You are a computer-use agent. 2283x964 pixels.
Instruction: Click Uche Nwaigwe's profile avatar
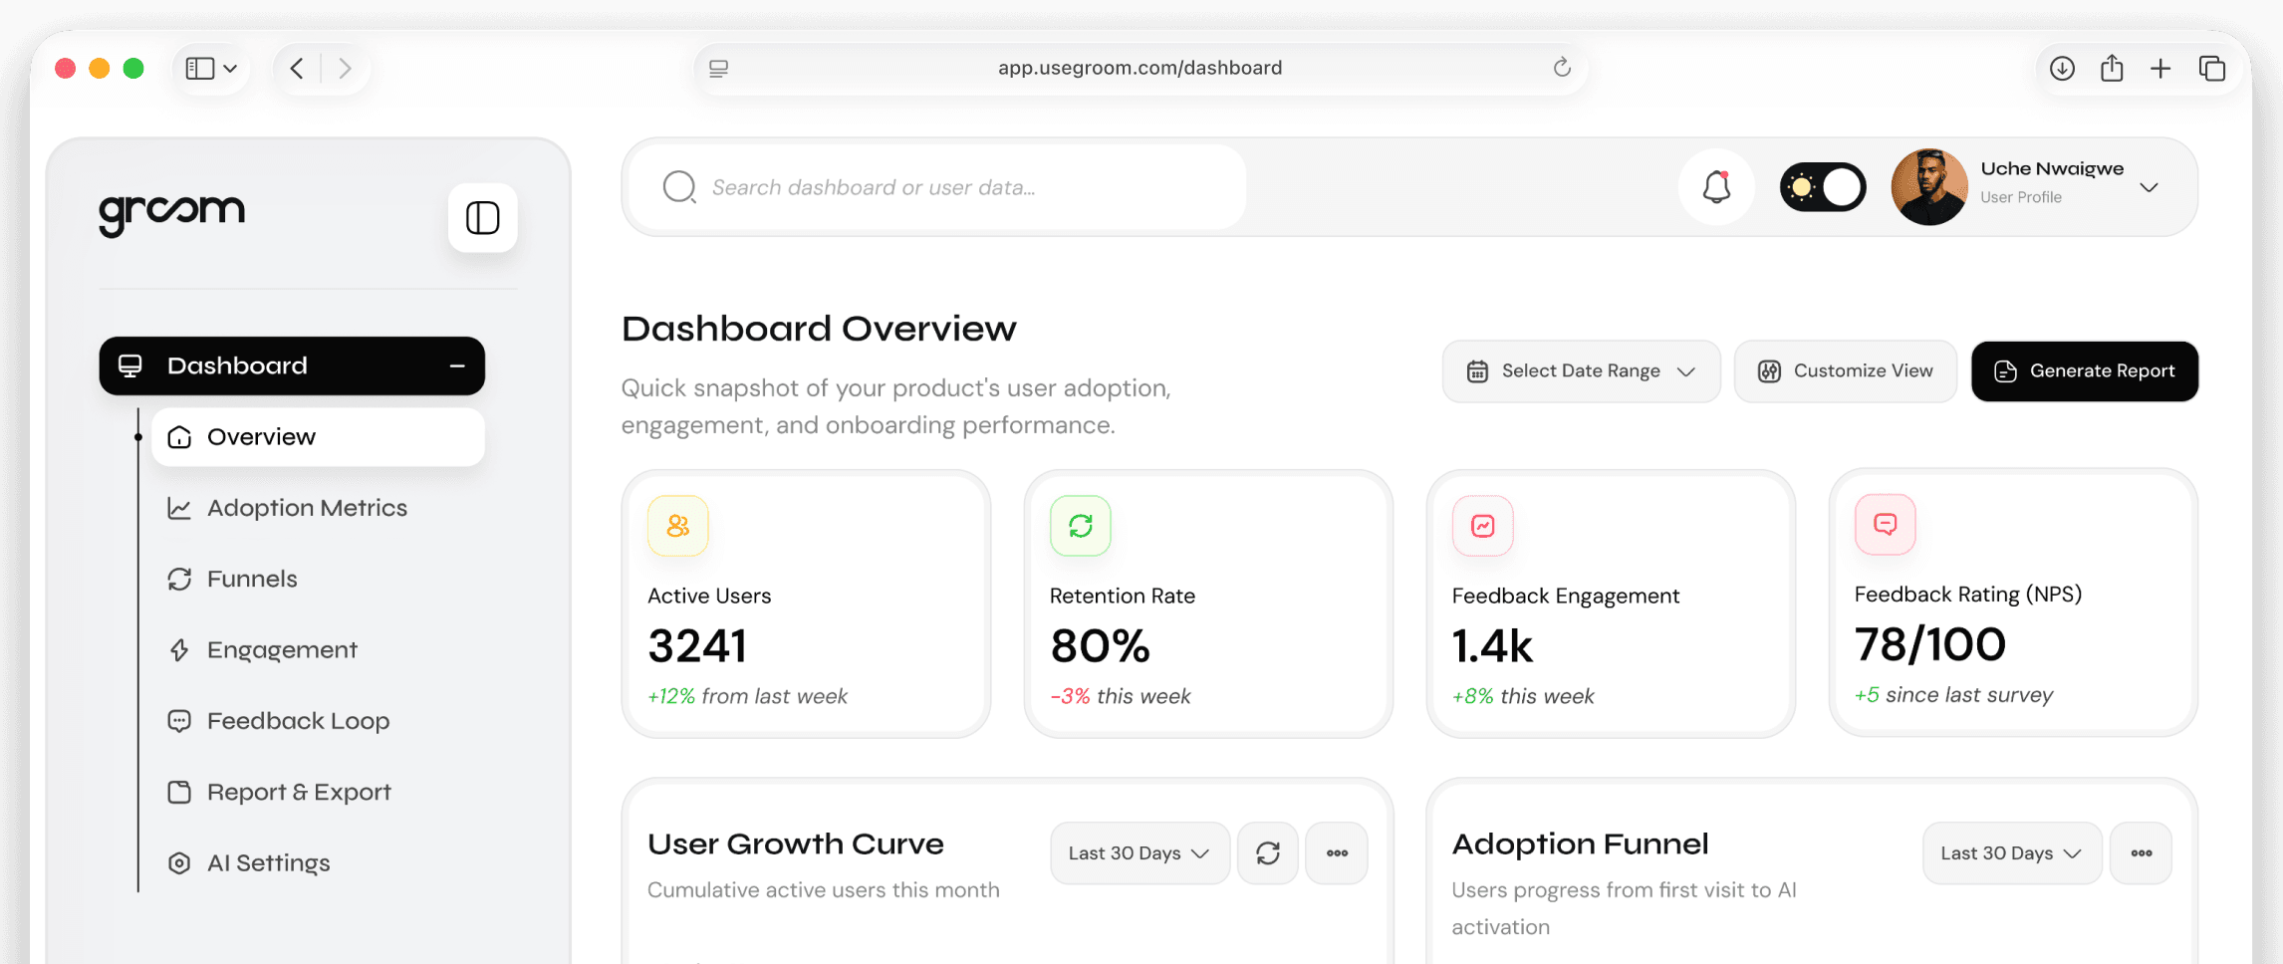click(x=1929, y=187)
